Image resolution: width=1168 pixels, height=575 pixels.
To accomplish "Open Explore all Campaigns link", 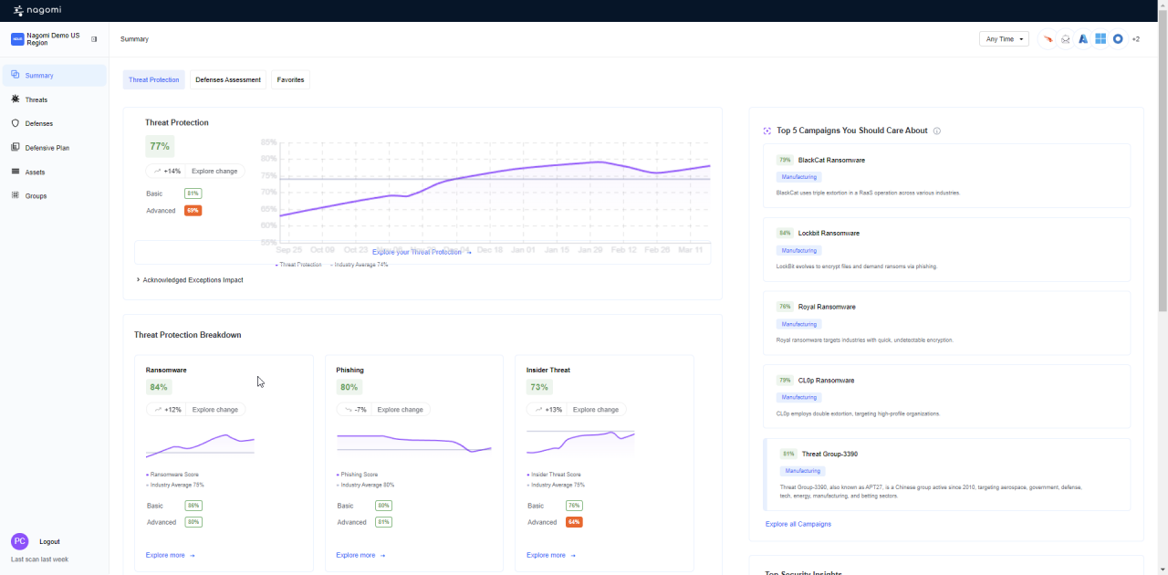I will pos(798,524).
